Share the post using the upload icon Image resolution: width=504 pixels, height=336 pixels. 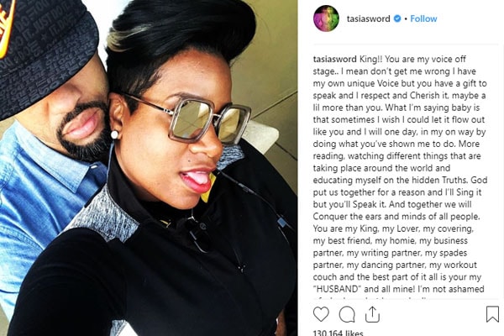(x=372, y=314)
